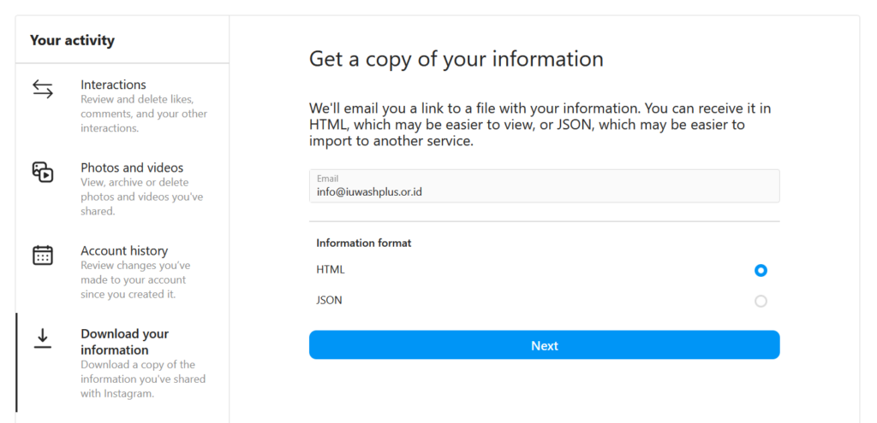Select the JSON radio button
This screenshot has width=877, height=423.
tap(761, 302)
